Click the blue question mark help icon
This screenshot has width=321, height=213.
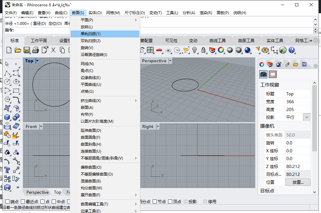(292, 50)
